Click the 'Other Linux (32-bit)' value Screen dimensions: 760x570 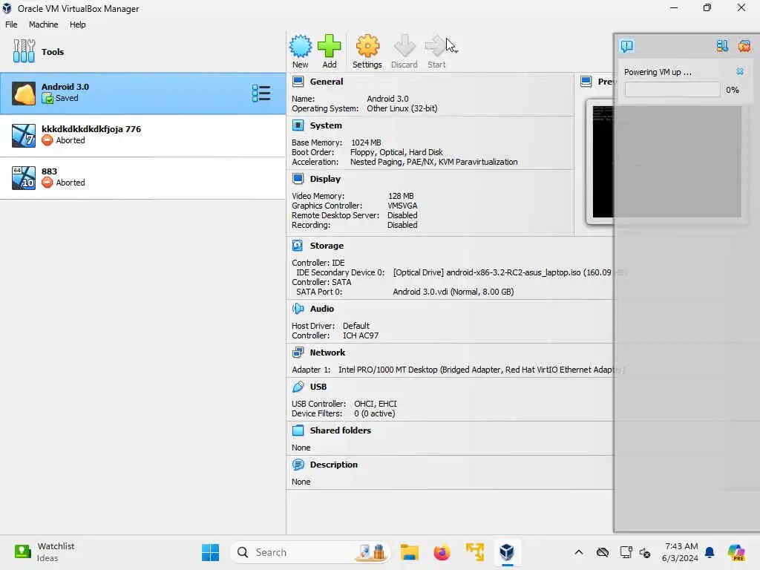pyautogui.click(x=402, y=108)
